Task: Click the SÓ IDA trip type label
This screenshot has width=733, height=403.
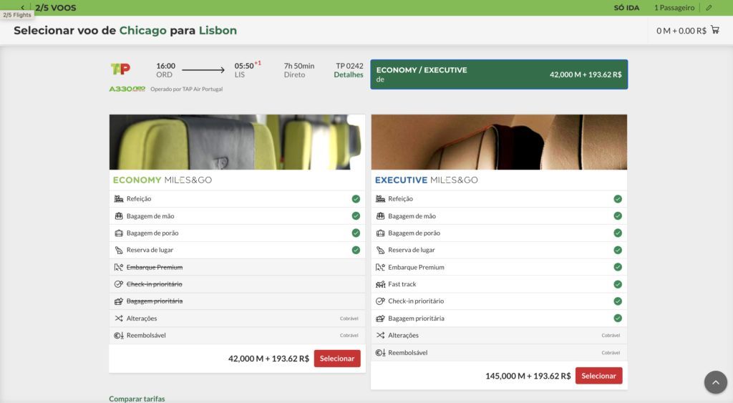Action: click(626, 7)
